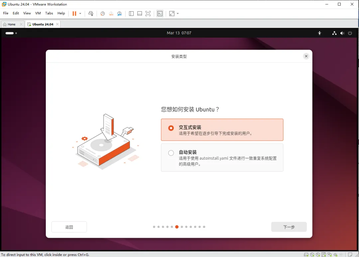Click the greyed-out device icon beside sound card
359x257 pixels.
click(341, 254)
